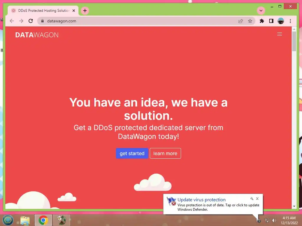Screen dimensions: 302x226
Task: Open a new tab with plus button
Action: click(85, 11)
